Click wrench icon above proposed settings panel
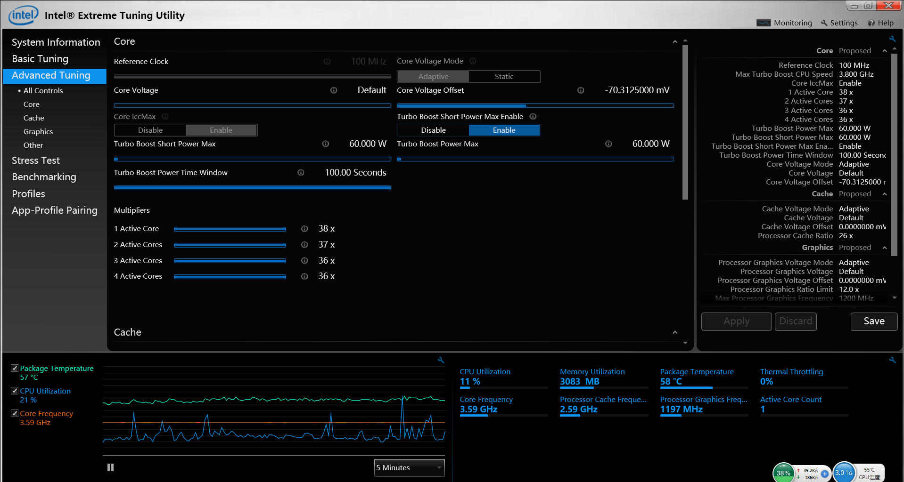904x482 pixels. click(892, 39)
